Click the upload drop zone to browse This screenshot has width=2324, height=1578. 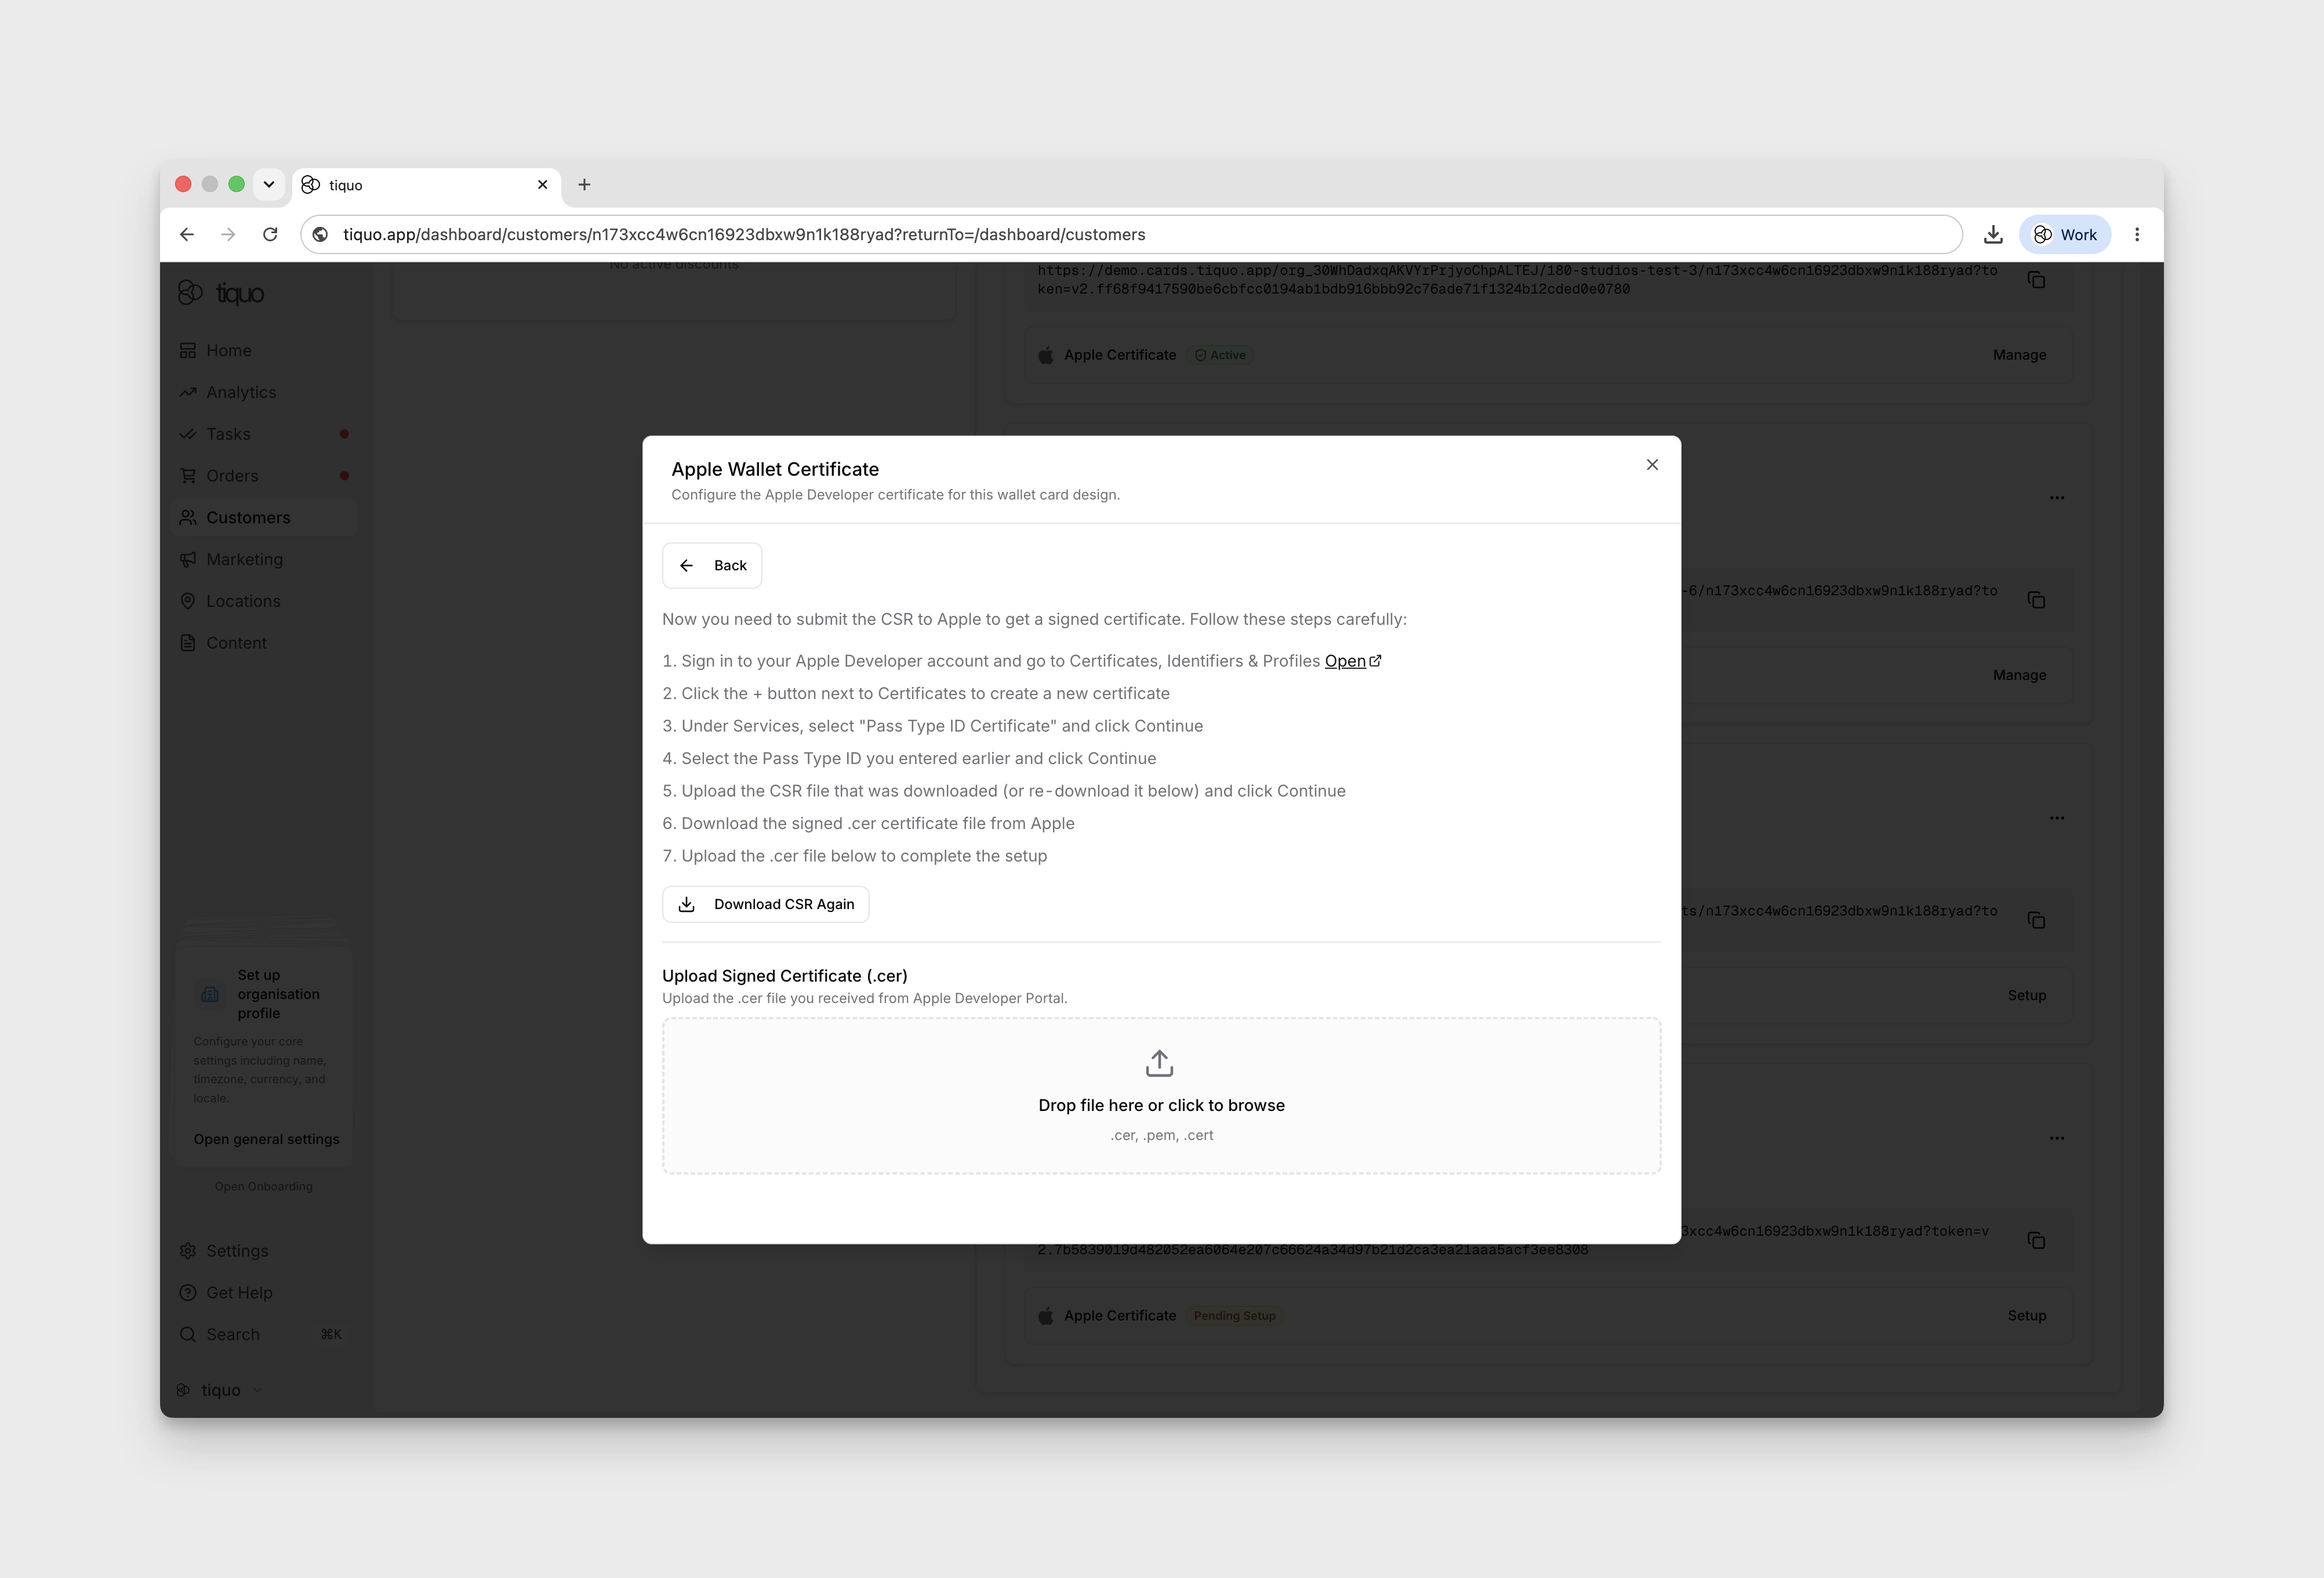click(1161, 1096)
